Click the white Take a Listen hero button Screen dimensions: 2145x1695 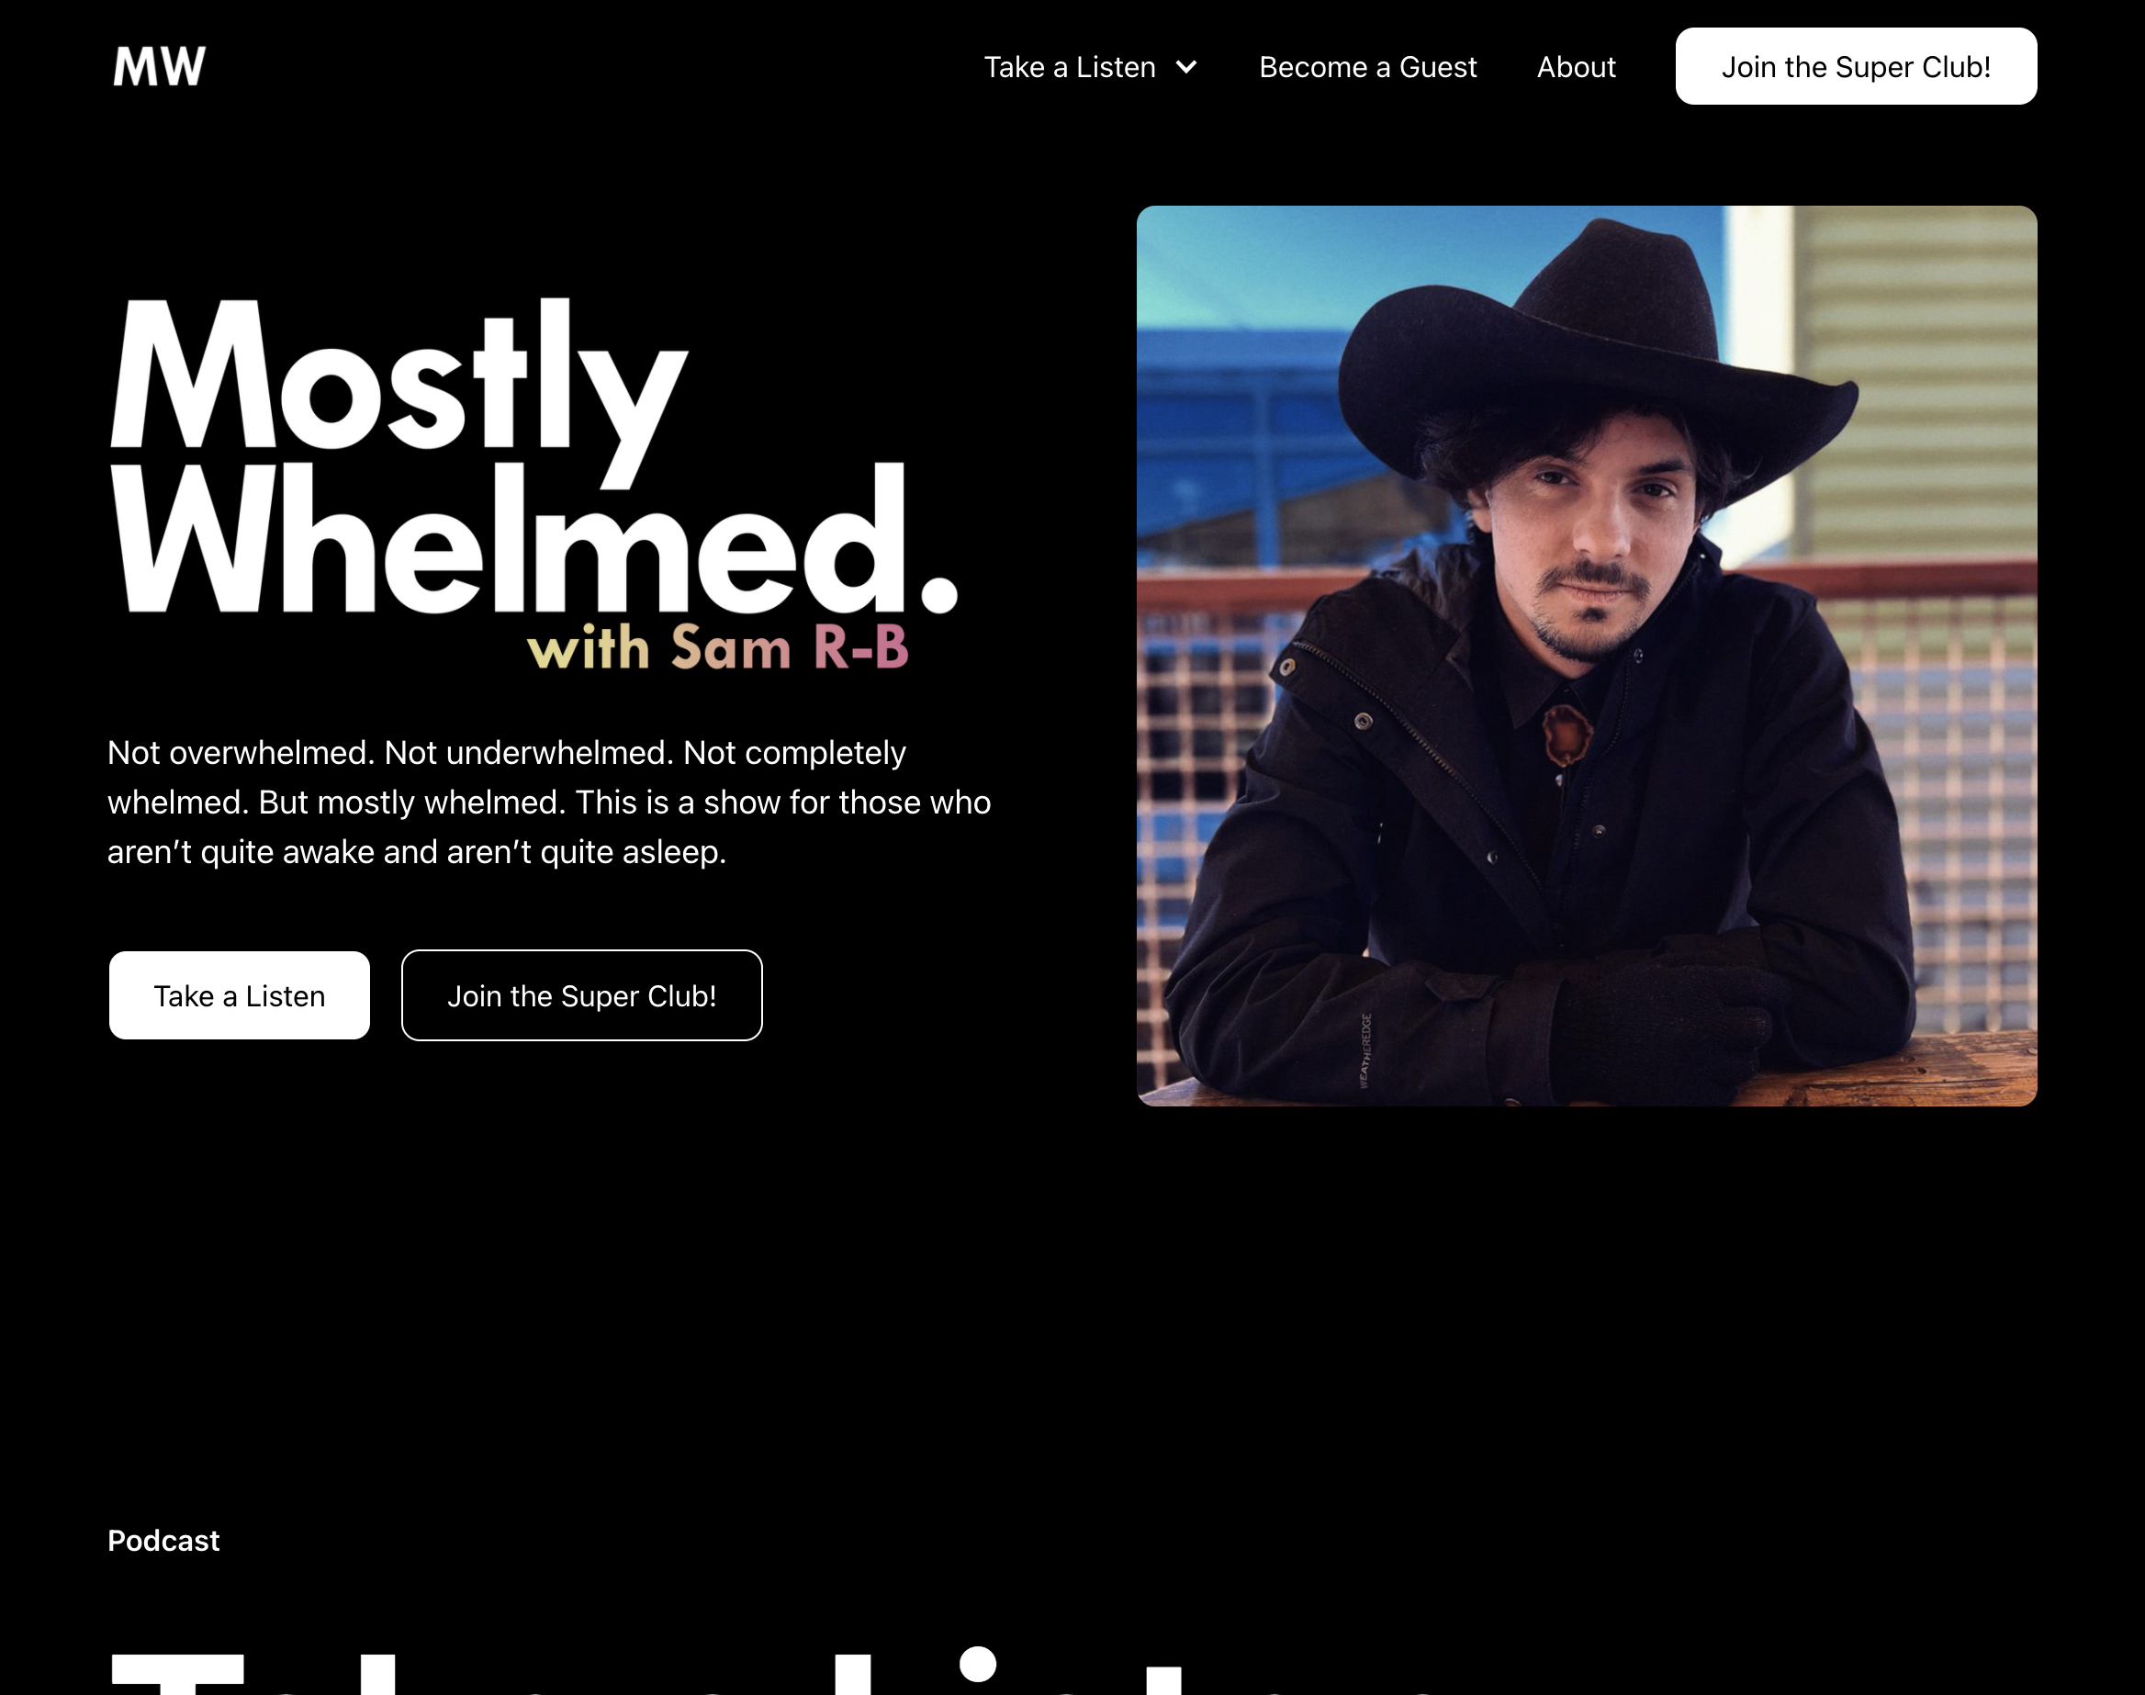[239, 995]
